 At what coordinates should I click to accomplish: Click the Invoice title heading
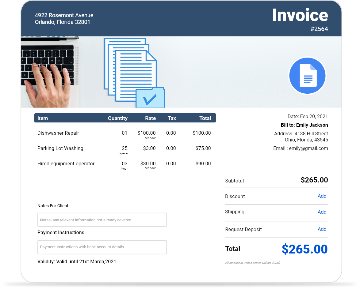coord(300,15)
